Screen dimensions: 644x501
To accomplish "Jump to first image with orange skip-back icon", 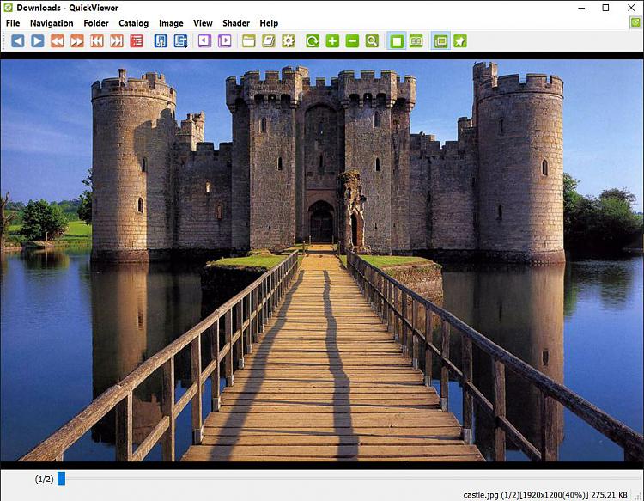I will 97,41.
